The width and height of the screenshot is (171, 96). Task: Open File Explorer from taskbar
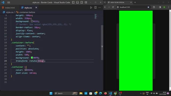click(81, 93)
